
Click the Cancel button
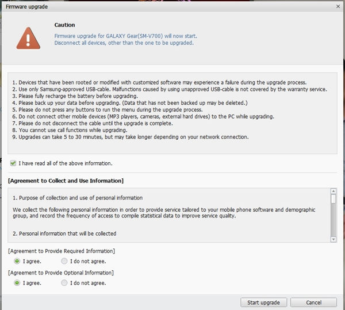click(313, 303)
